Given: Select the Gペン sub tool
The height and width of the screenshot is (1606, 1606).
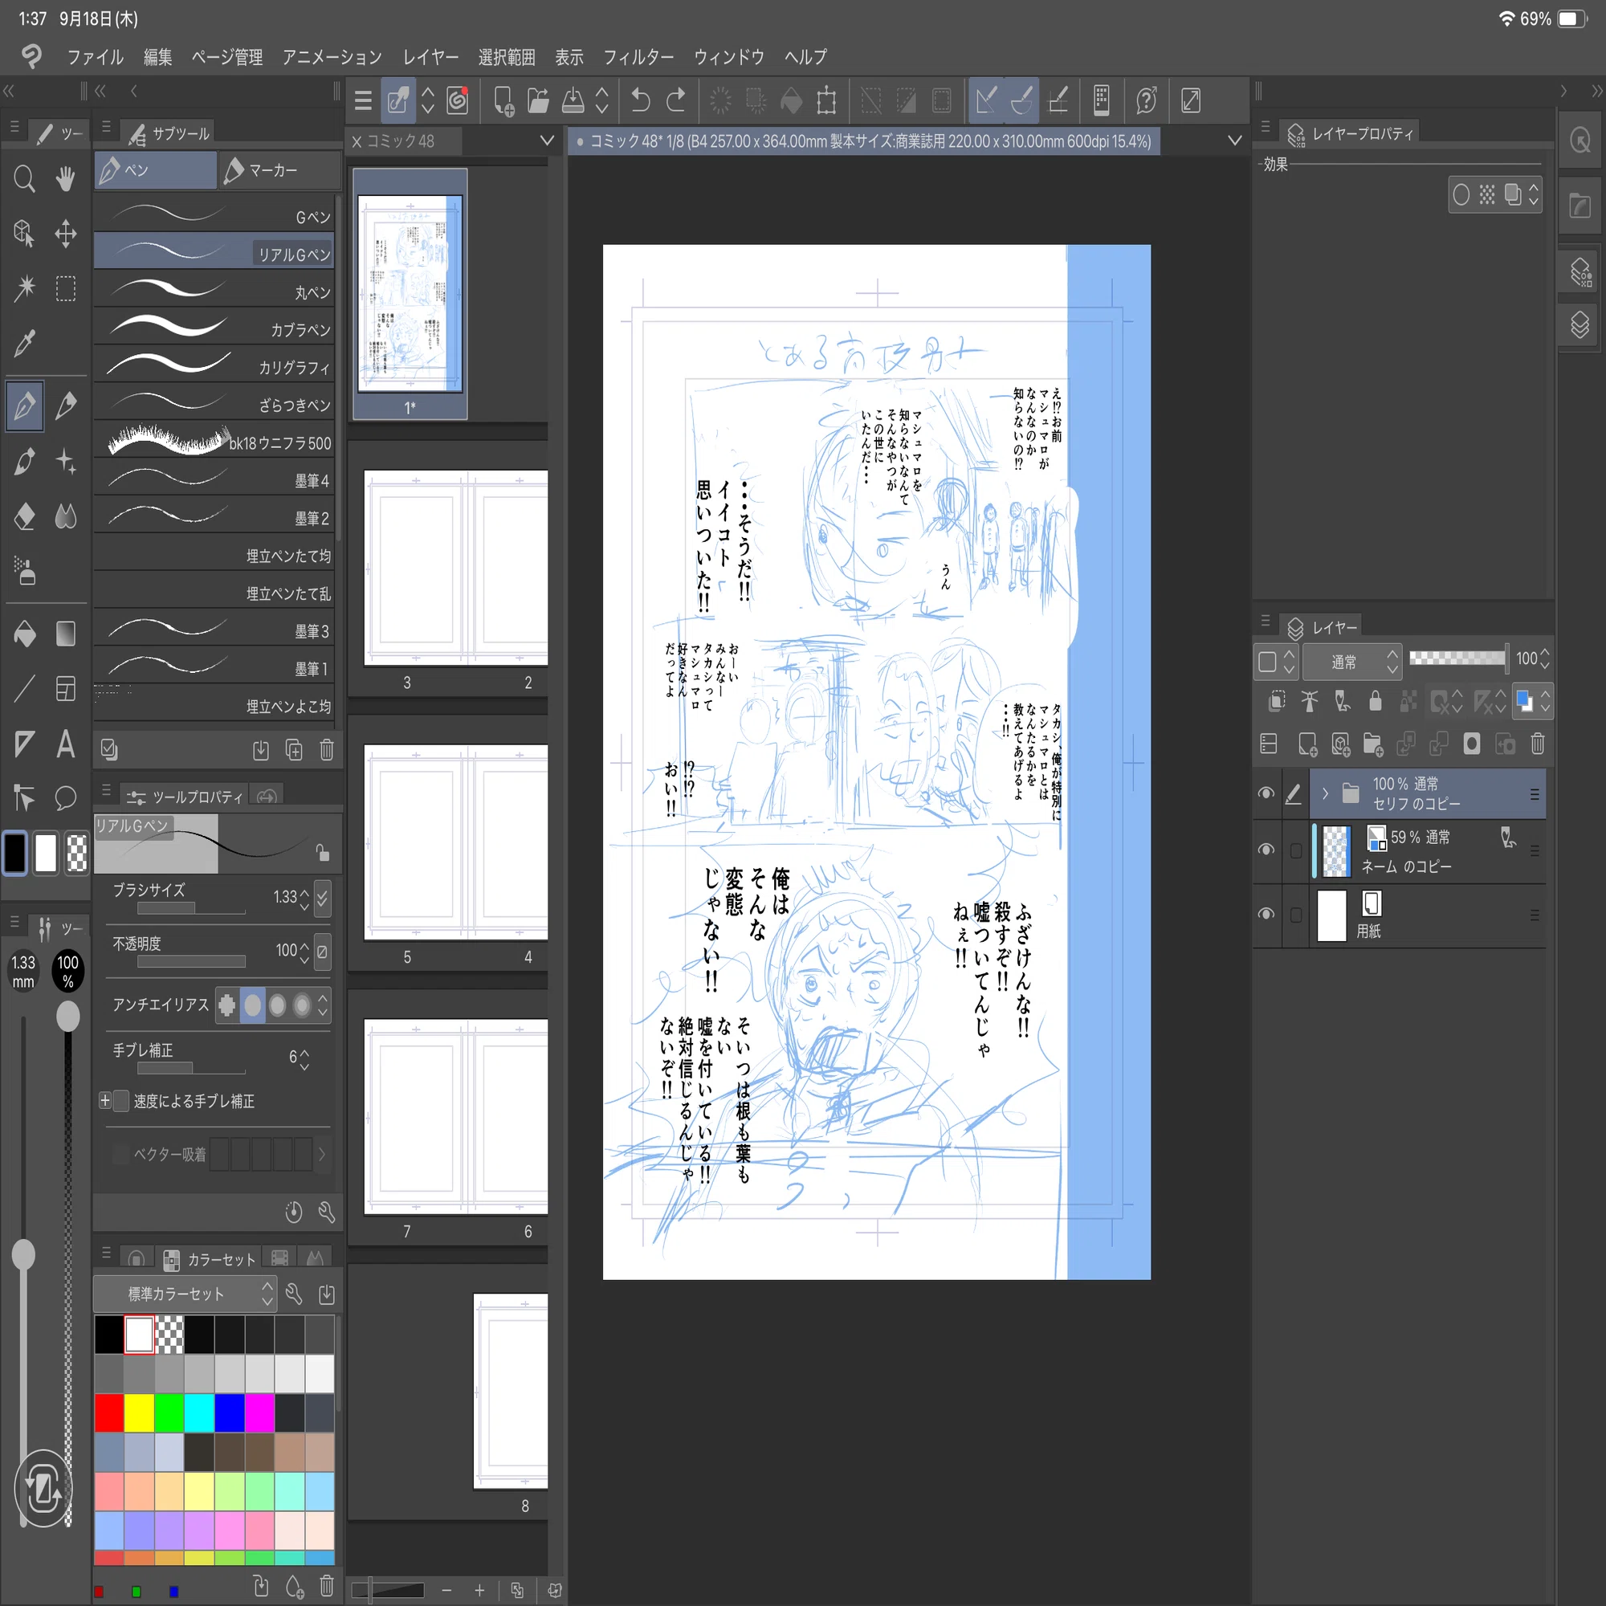Looking at the screenshot, I should tap(214, 215).
